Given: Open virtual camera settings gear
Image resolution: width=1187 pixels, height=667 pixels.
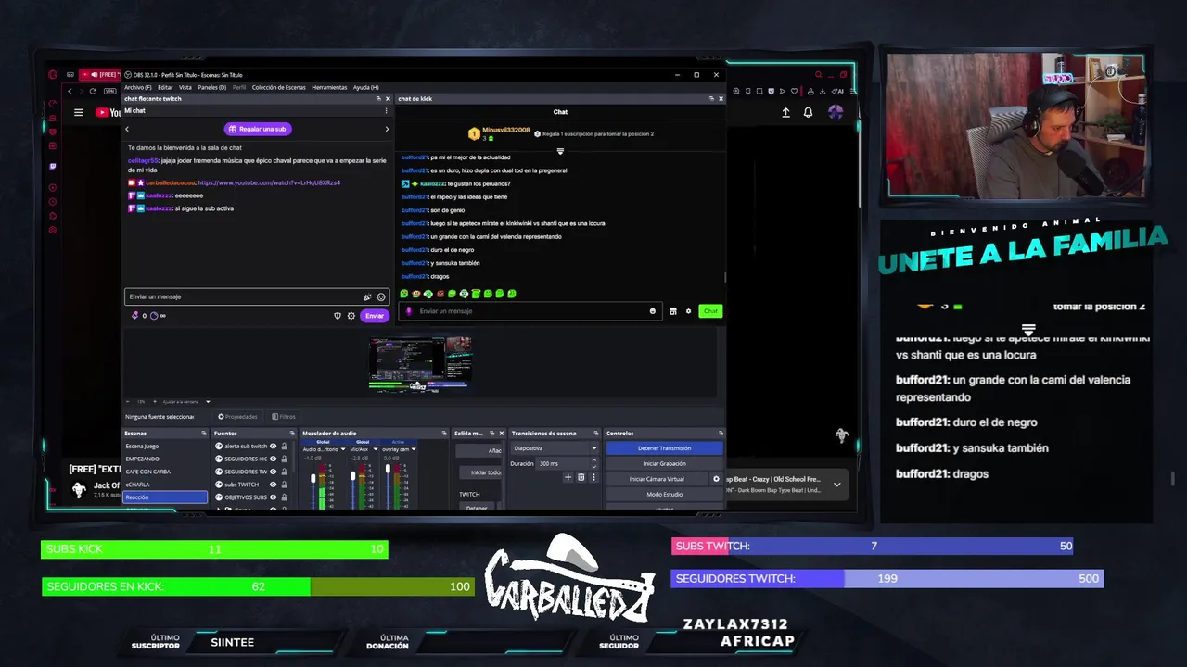Looking at the screenshot, I should (x=716, y=479).
